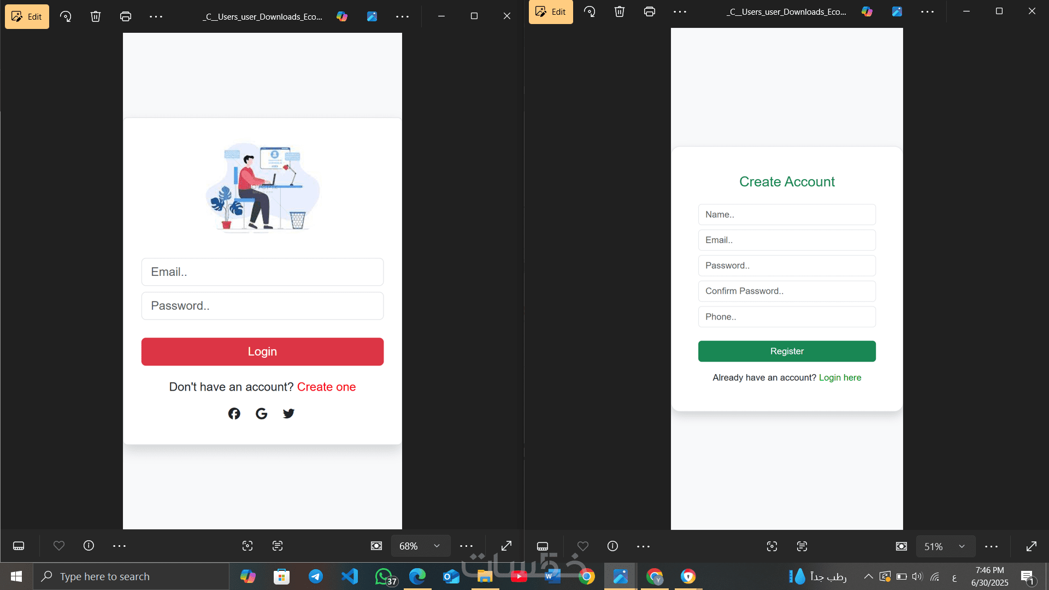Enter fullscreen in the right window
The width and height of the screenshot is (1049, 590).
(x=1032, y=546)
